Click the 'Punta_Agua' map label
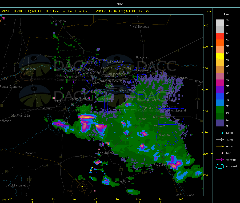The width and height of the screenshot is (240, 203). [122, 181]
